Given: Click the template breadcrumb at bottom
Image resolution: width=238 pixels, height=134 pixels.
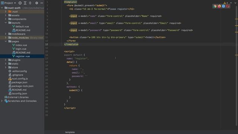Looking at the screenshot, I should (70, 132).
